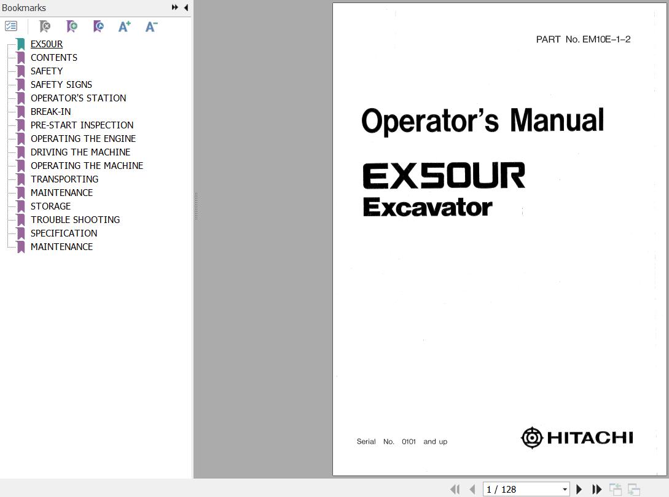Click the Bookmarks panel title
The height and width of the screenshot is (497, 669).
point(24,7)
